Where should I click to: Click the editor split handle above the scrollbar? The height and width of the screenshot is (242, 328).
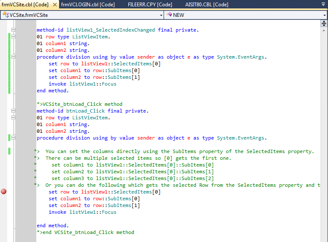coord(324,23)
